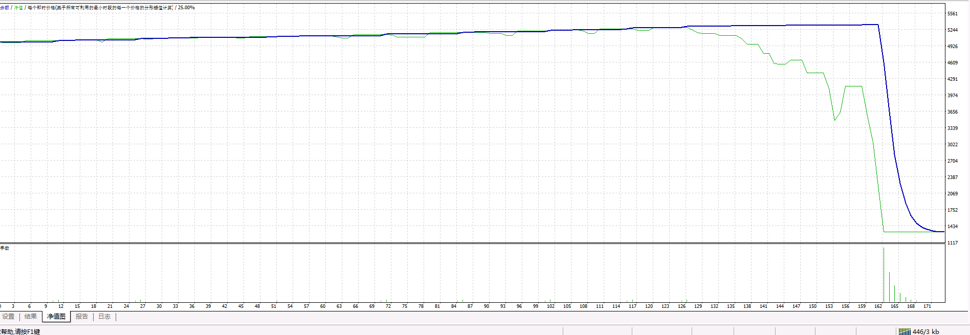This screenshot has height=335, width=970.
Task: Click the 162 mark on the horizontal axis
Action: (x=878, y=306)
